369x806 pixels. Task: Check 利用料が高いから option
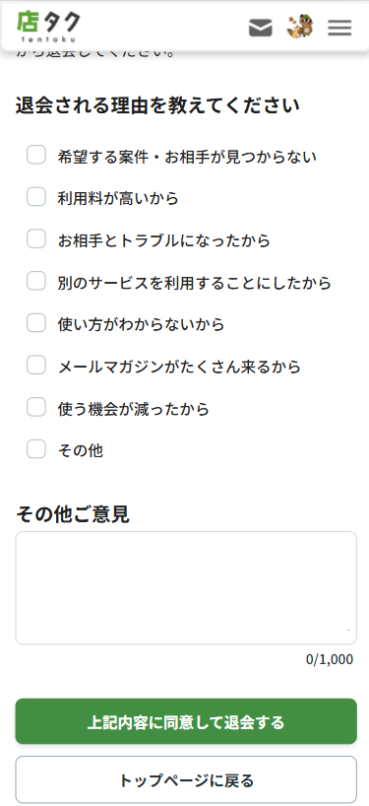tap(36, 196)
